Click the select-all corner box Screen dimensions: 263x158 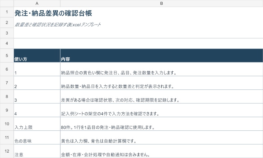coord(7,3)
